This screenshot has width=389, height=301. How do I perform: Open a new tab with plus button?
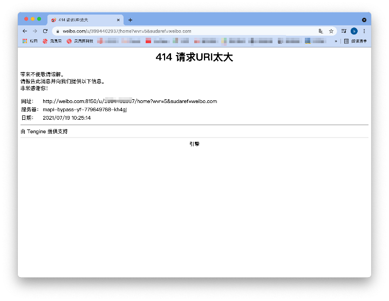click(x=130, y=20)
